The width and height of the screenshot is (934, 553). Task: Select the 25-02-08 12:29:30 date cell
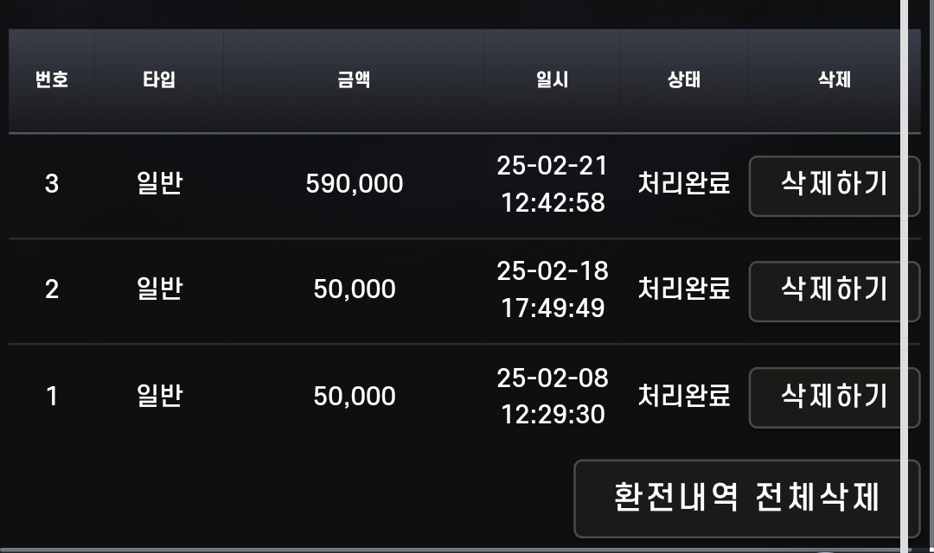click(x=552, y=396)
